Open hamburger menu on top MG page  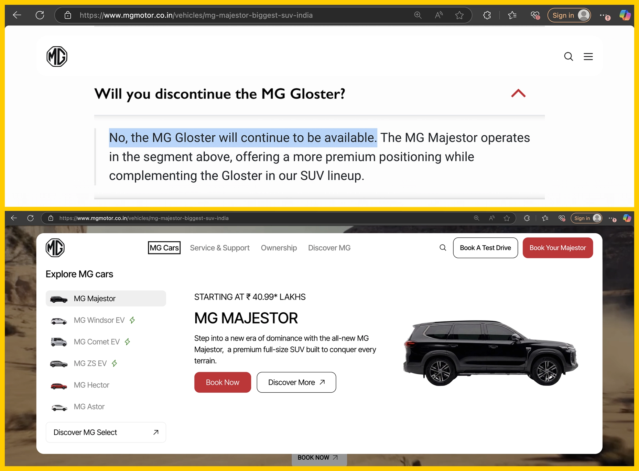(x=588, y=56)
